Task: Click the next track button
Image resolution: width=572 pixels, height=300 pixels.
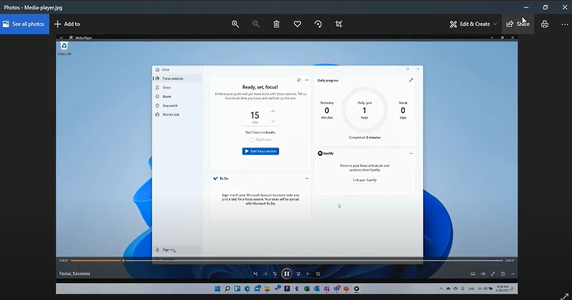Action: [x=308, y=274]
